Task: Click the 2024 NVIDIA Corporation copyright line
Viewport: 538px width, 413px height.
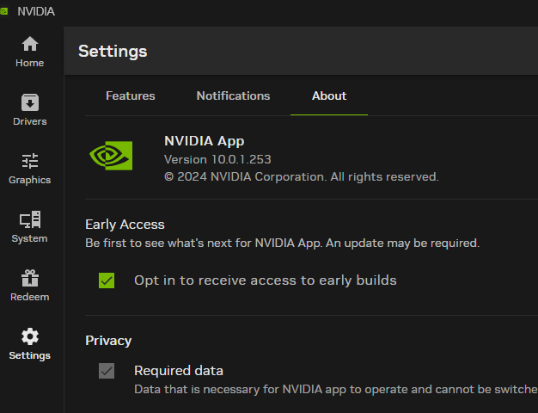Action: (x=302, y=176)
